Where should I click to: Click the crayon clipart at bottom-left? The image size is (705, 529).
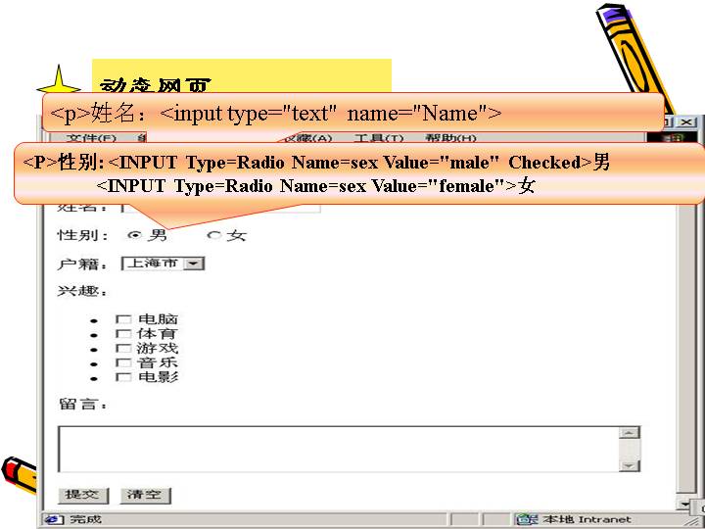click(19, 475)
